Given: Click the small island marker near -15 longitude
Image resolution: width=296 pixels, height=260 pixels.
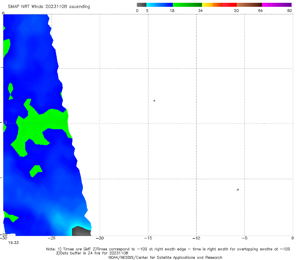Looking at the screenshot, I should click(154, 101).
